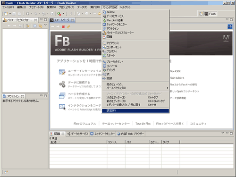The width and height of the screenshot is (236, 177).
Task: Select ASDoc from the Window menu
Action: [135, 12]
